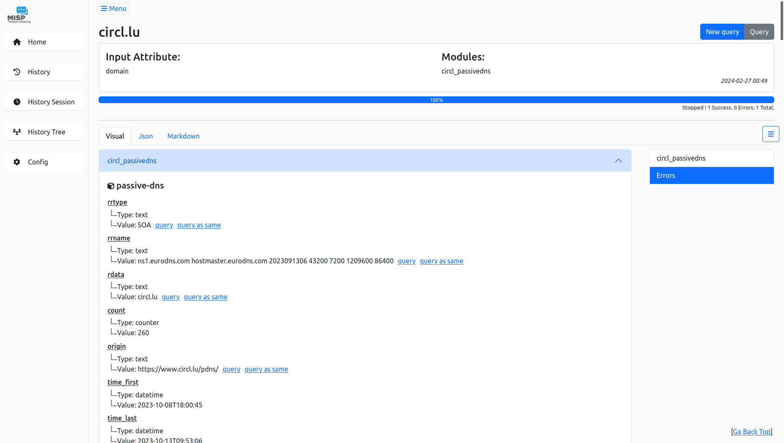The image size is (784, 443).
Task: Toggle the sidebar with Menu button
Action: tap(113, 8)
